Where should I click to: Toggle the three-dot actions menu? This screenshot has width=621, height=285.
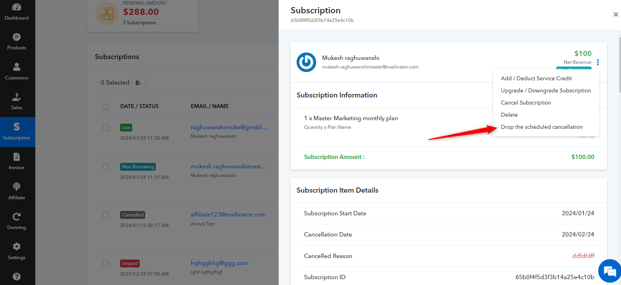coord(598,62)
